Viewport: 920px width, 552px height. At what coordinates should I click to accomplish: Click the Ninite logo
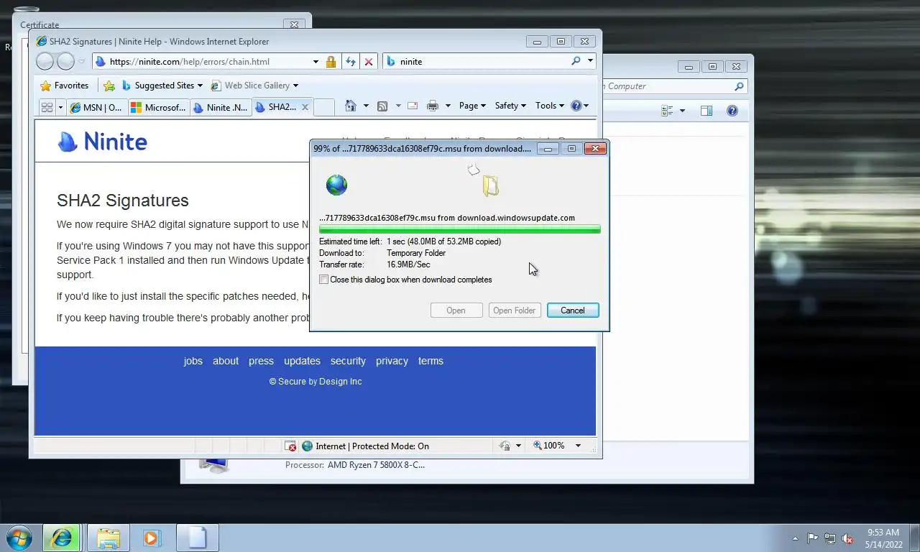point(102,142)
